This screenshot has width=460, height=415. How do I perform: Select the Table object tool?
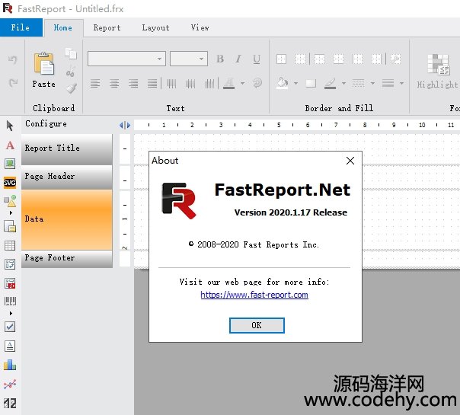(10, 245)
